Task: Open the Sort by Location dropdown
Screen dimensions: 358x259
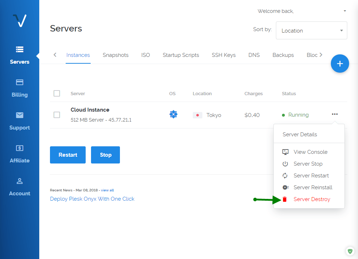Action: [312, 30]
